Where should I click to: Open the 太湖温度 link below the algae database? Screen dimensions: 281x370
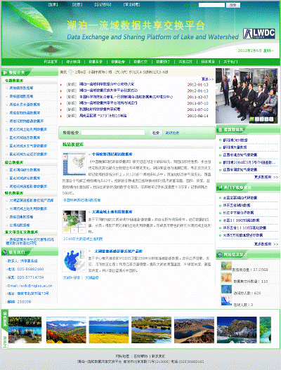click(91, 278)
